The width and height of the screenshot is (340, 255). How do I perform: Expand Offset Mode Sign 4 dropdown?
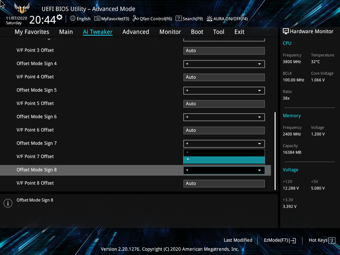224,64
